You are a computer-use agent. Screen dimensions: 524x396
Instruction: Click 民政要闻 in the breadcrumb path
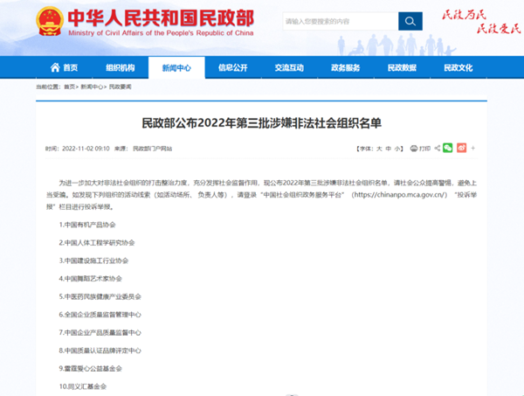(x=121, y=87)
